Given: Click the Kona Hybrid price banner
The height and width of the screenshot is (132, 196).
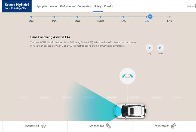Looking at the screenshot, I should pos(17,6).
